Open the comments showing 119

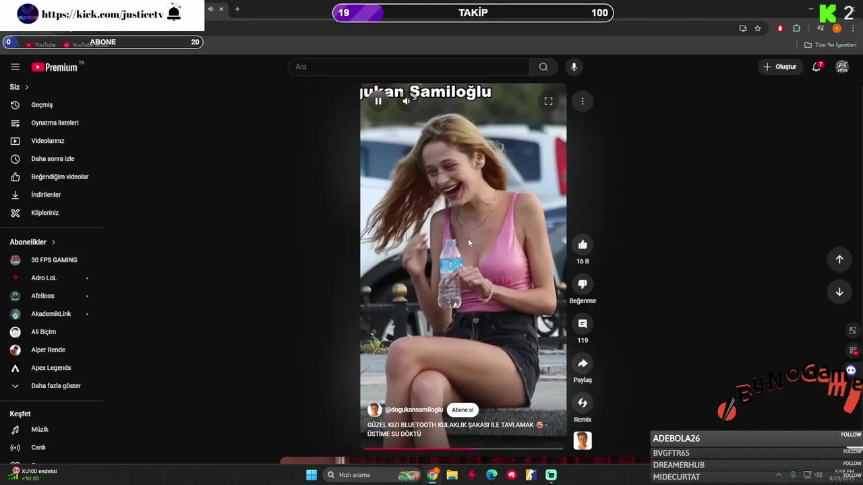(x=583, y=324)
